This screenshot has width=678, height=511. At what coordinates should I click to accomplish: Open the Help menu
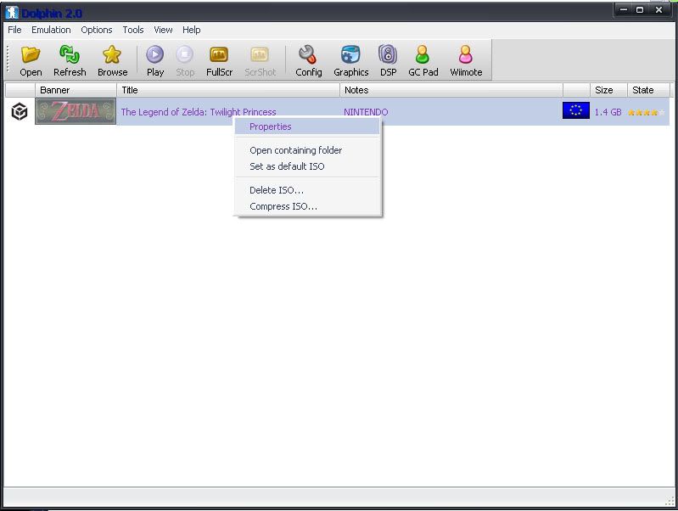[191, 30]
